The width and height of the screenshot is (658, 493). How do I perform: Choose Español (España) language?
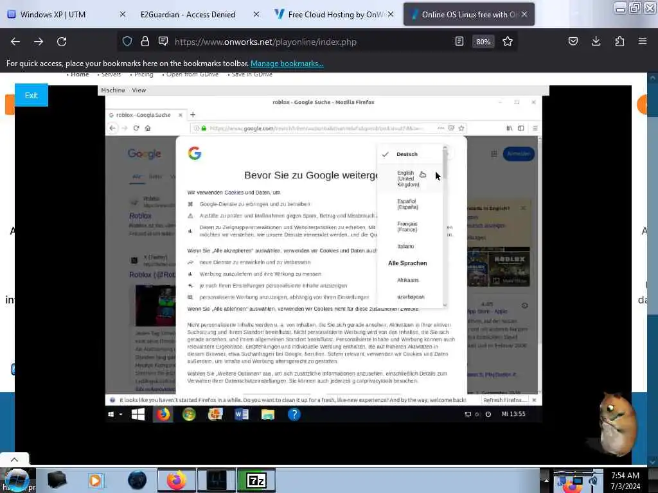click(x=410, y=204)
